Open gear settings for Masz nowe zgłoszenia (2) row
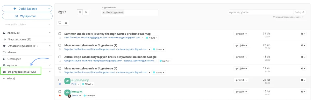311x100 pixels. coord(303,45)
